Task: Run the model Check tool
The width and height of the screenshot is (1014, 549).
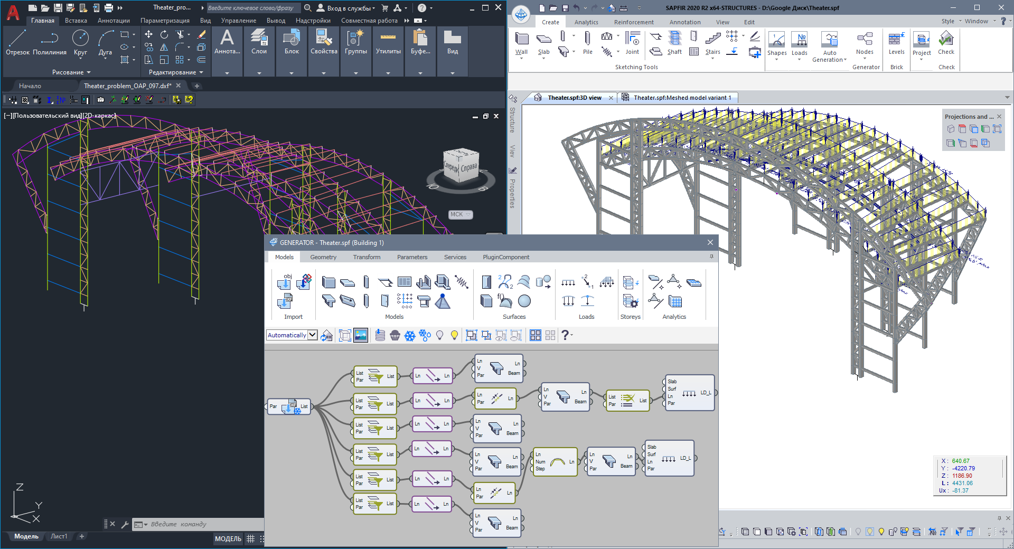Action: coord(946,43)
